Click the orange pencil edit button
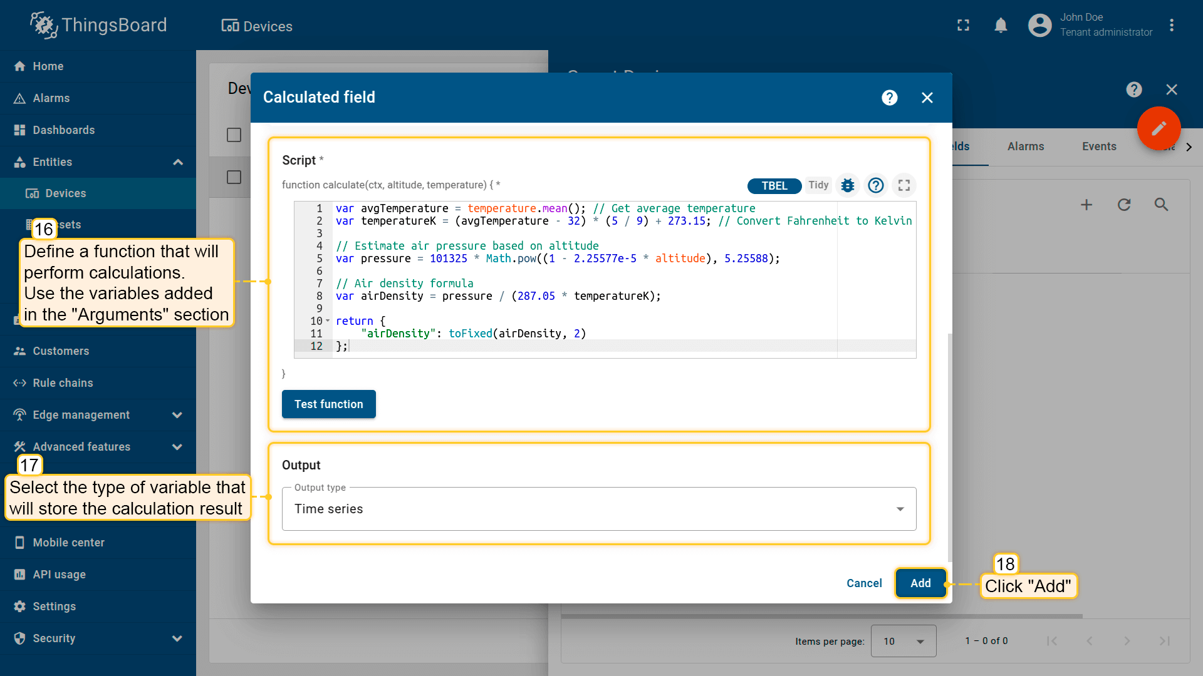Screen dimensions: 1203x676 coord(1159,128)
